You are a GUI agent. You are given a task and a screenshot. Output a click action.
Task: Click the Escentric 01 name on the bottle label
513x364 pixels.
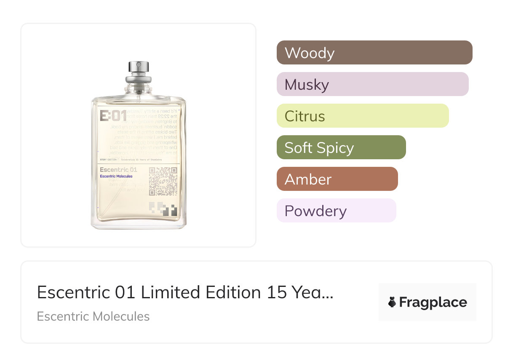click(118, 170)
